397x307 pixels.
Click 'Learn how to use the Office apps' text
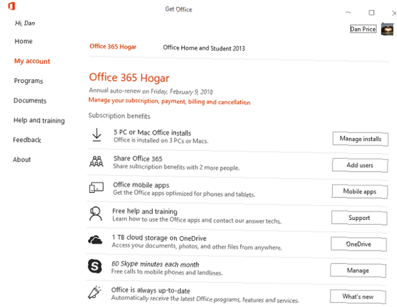point(197,220)
